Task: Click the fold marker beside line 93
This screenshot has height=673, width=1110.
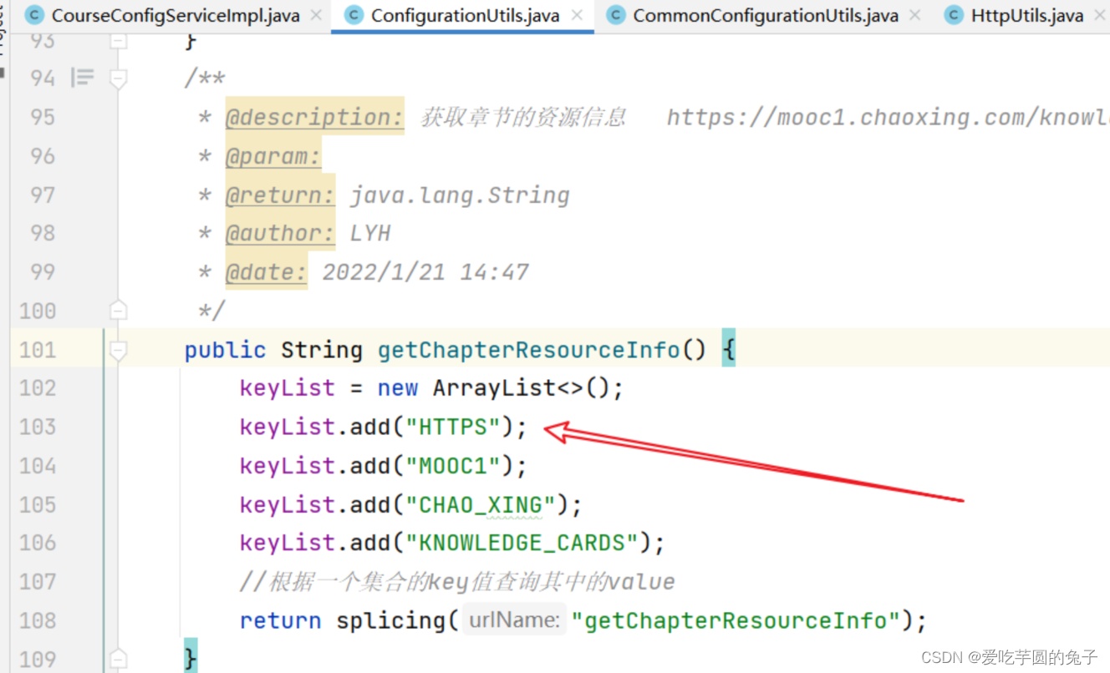Action: pyautogui.click(x=119, y=40)
